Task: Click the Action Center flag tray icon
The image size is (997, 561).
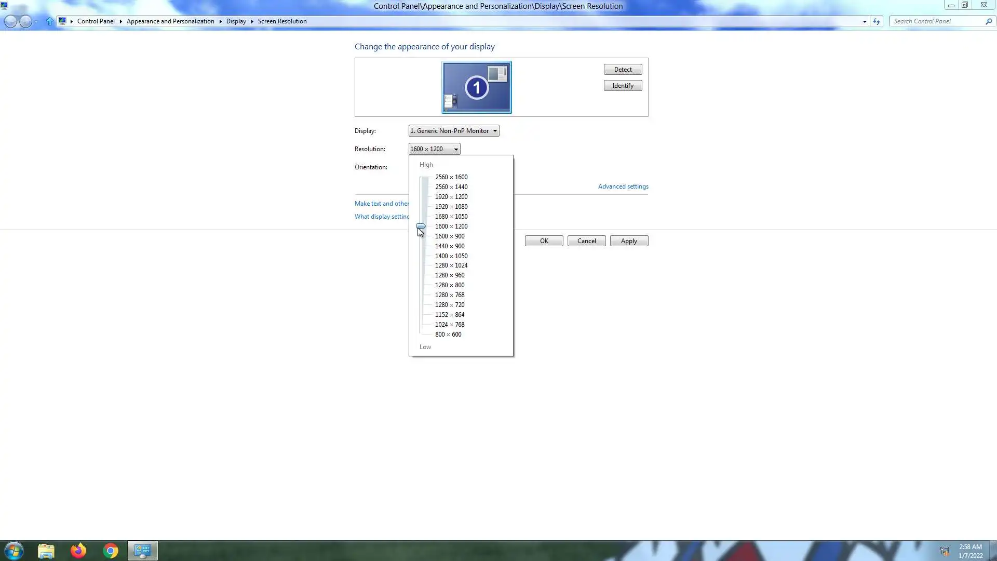Action: coord(945,551)
